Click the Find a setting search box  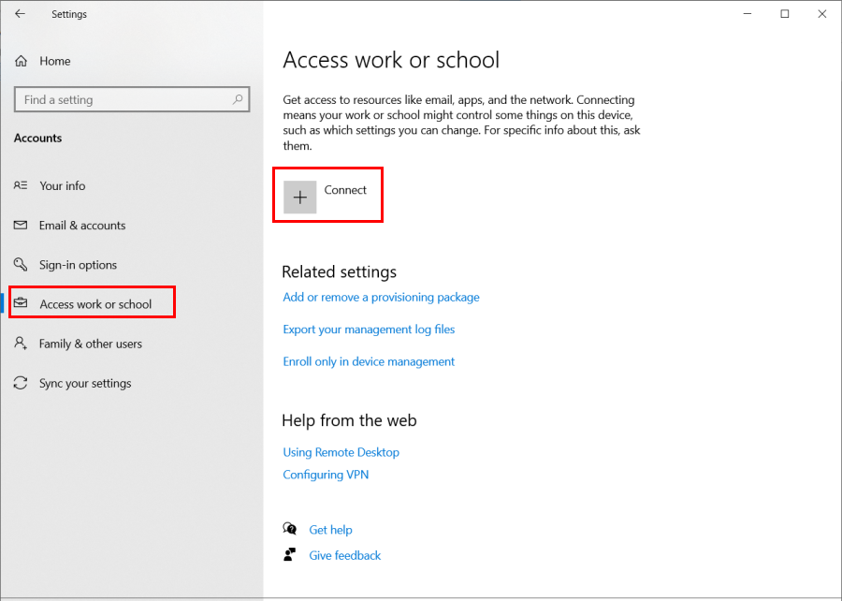[x=132, y=99]
